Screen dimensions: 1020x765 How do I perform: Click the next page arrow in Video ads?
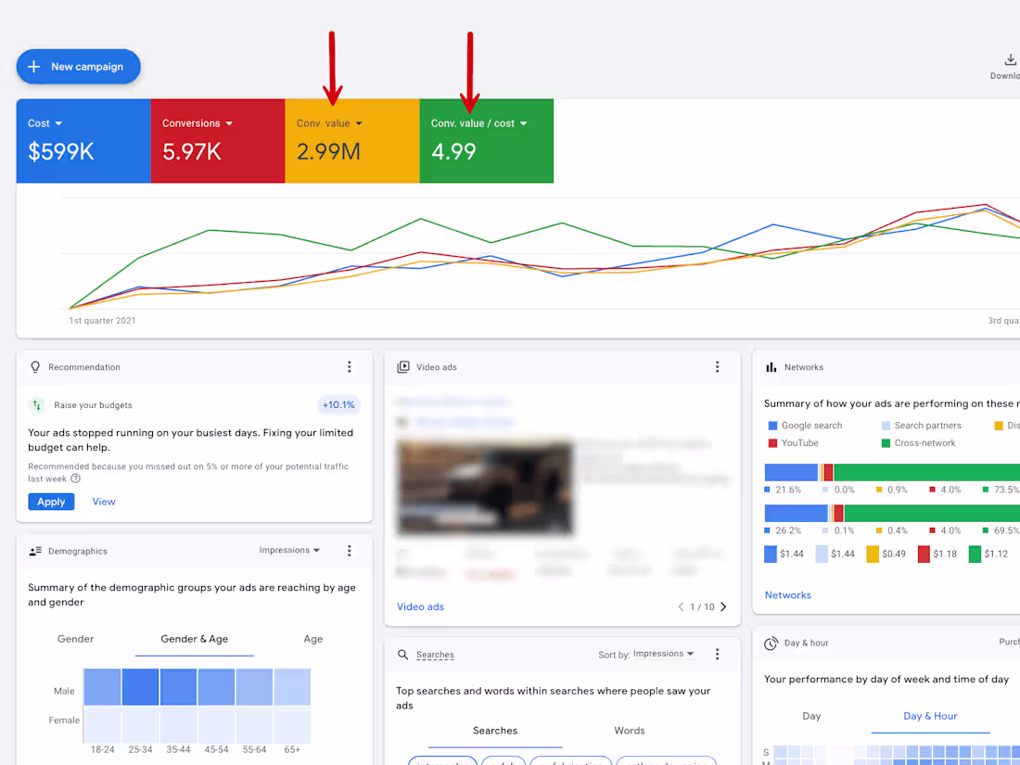722,606
